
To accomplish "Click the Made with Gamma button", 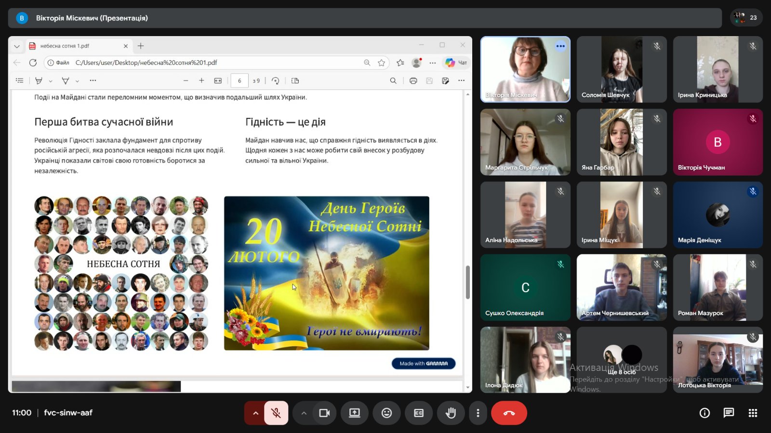I will coord(424,363).
